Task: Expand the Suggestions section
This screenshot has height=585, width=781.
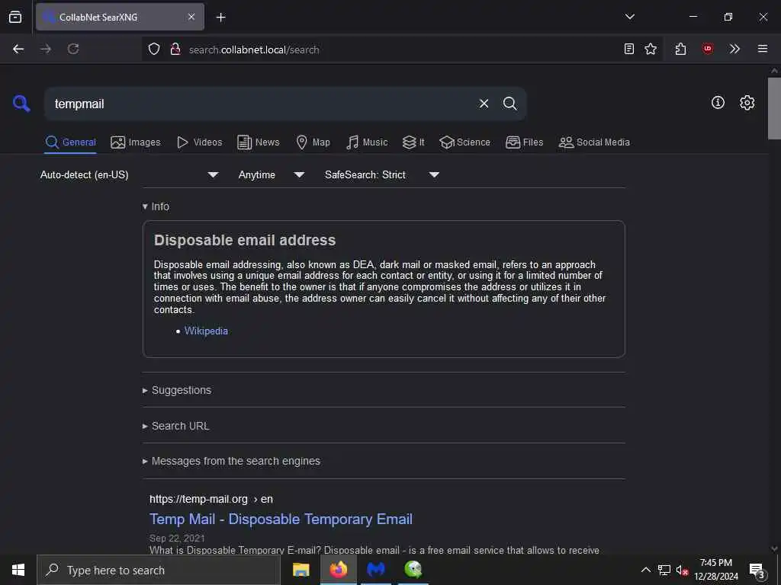Action: pos(177,390)
